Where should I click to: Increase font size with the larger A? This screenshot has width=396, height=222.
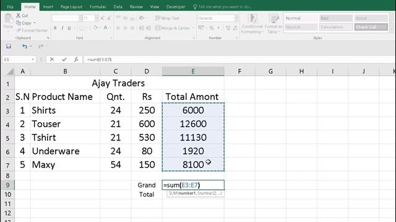tap(102, 18)
